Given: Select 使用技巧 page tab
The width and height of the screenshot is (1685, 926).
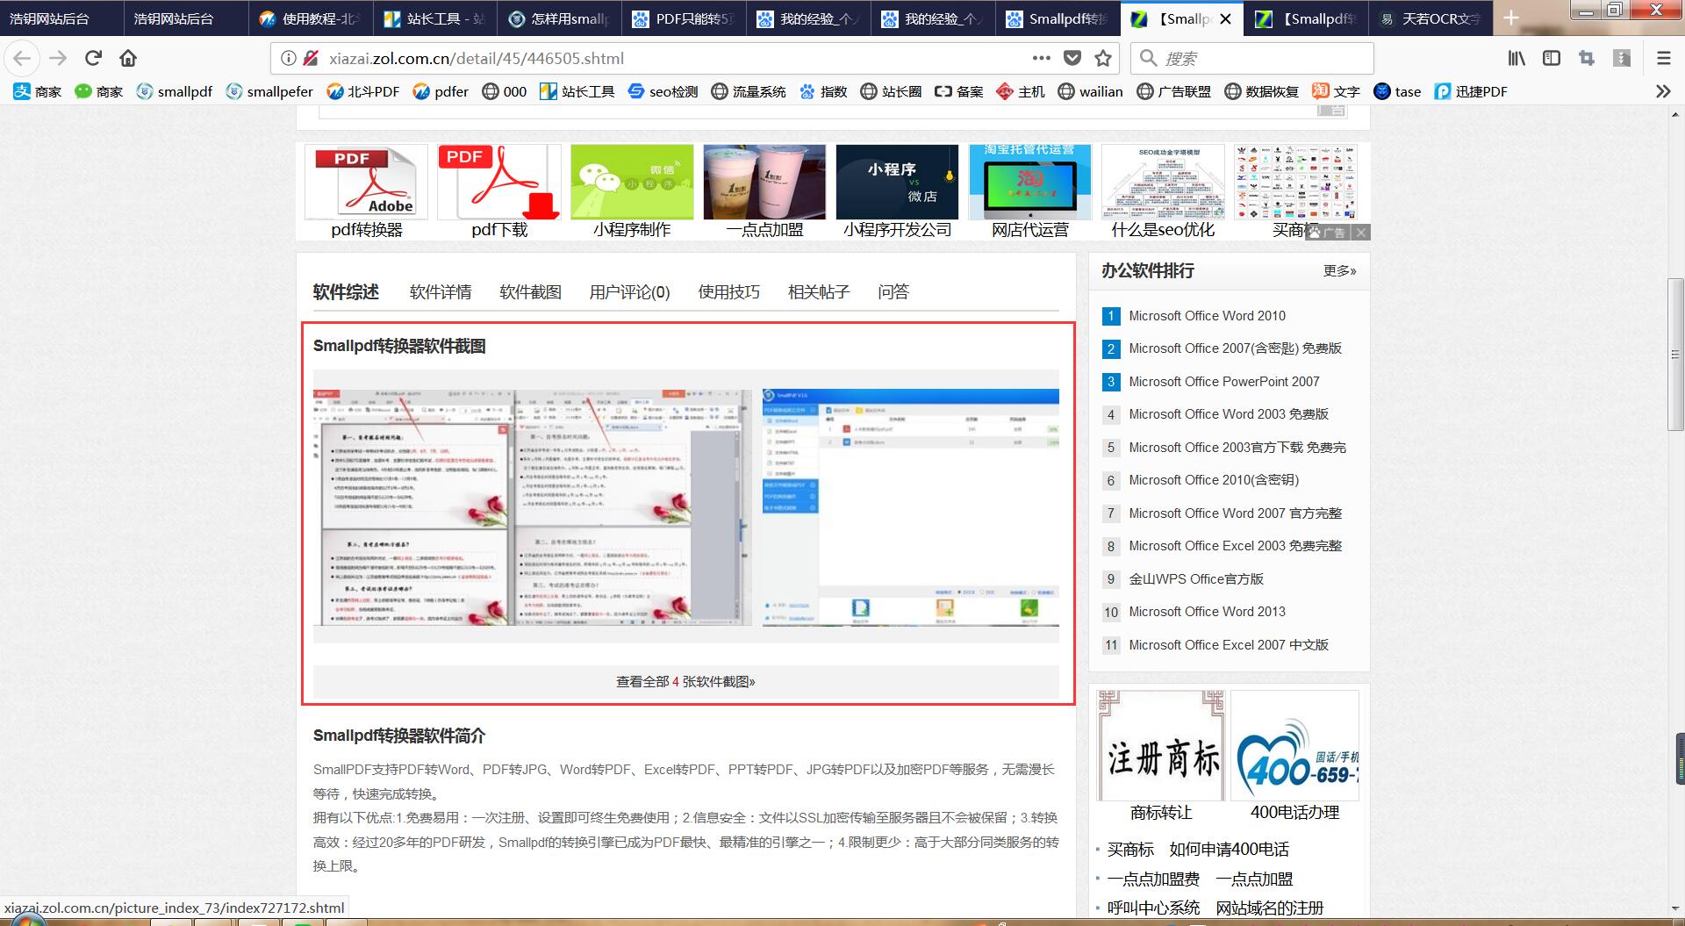Looking at the screenshot, I should click(728, 291).
